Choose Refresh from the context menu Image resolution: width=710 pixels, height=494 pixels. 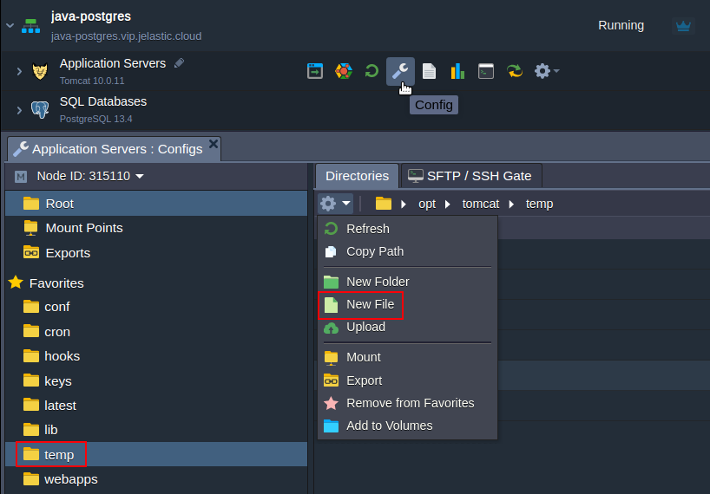(408, 229)
